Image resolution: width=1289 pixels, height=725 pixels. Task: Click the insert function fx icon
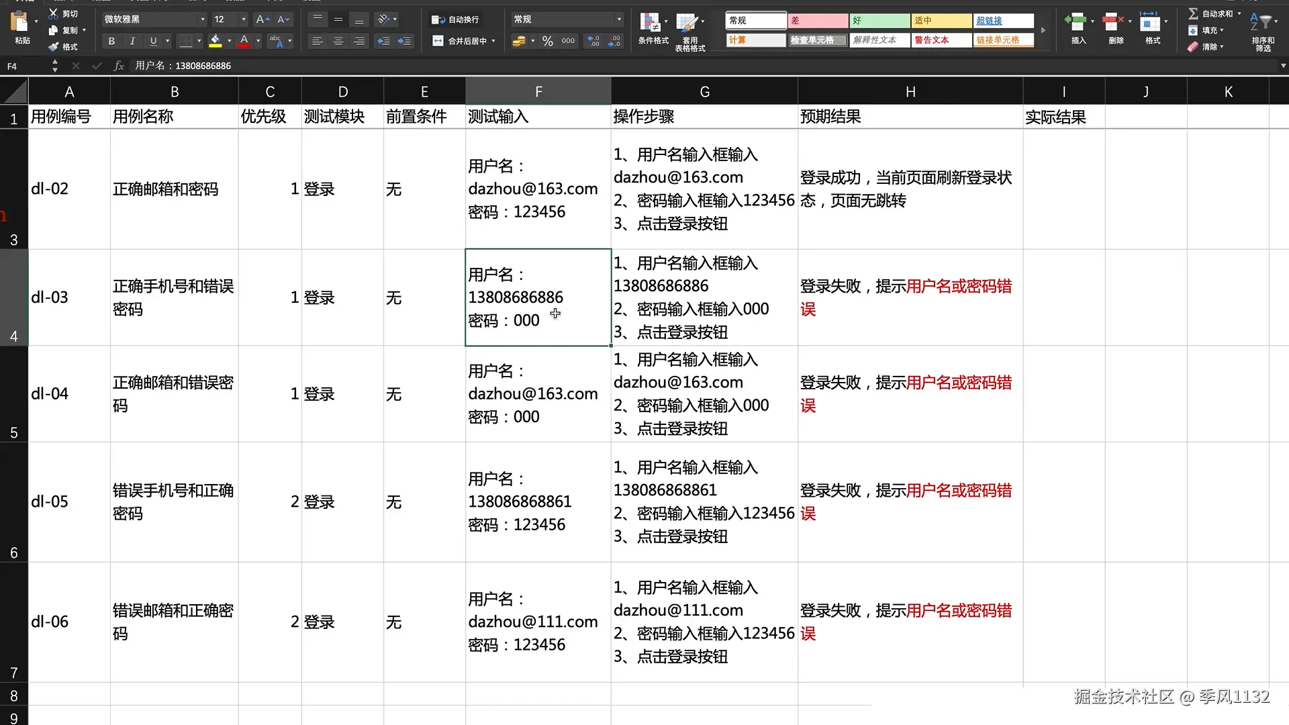(x=119, y=66)
